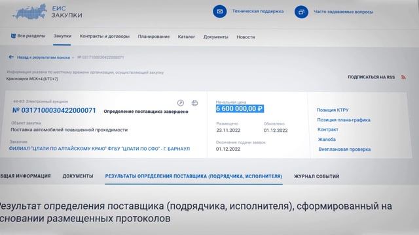Click the Часто задаваемые вопросы round icon
Viewport: 419px width, 235px height.
[x=301, y=12]
